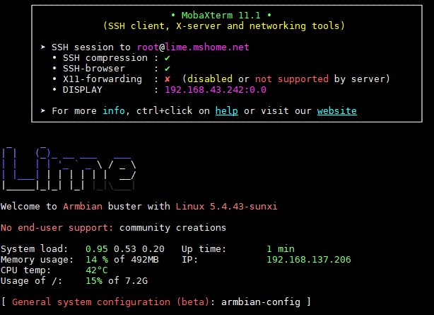Select the 'armbian-config' command text
This screenshot has width=434, height=315.
click(261, 302)
